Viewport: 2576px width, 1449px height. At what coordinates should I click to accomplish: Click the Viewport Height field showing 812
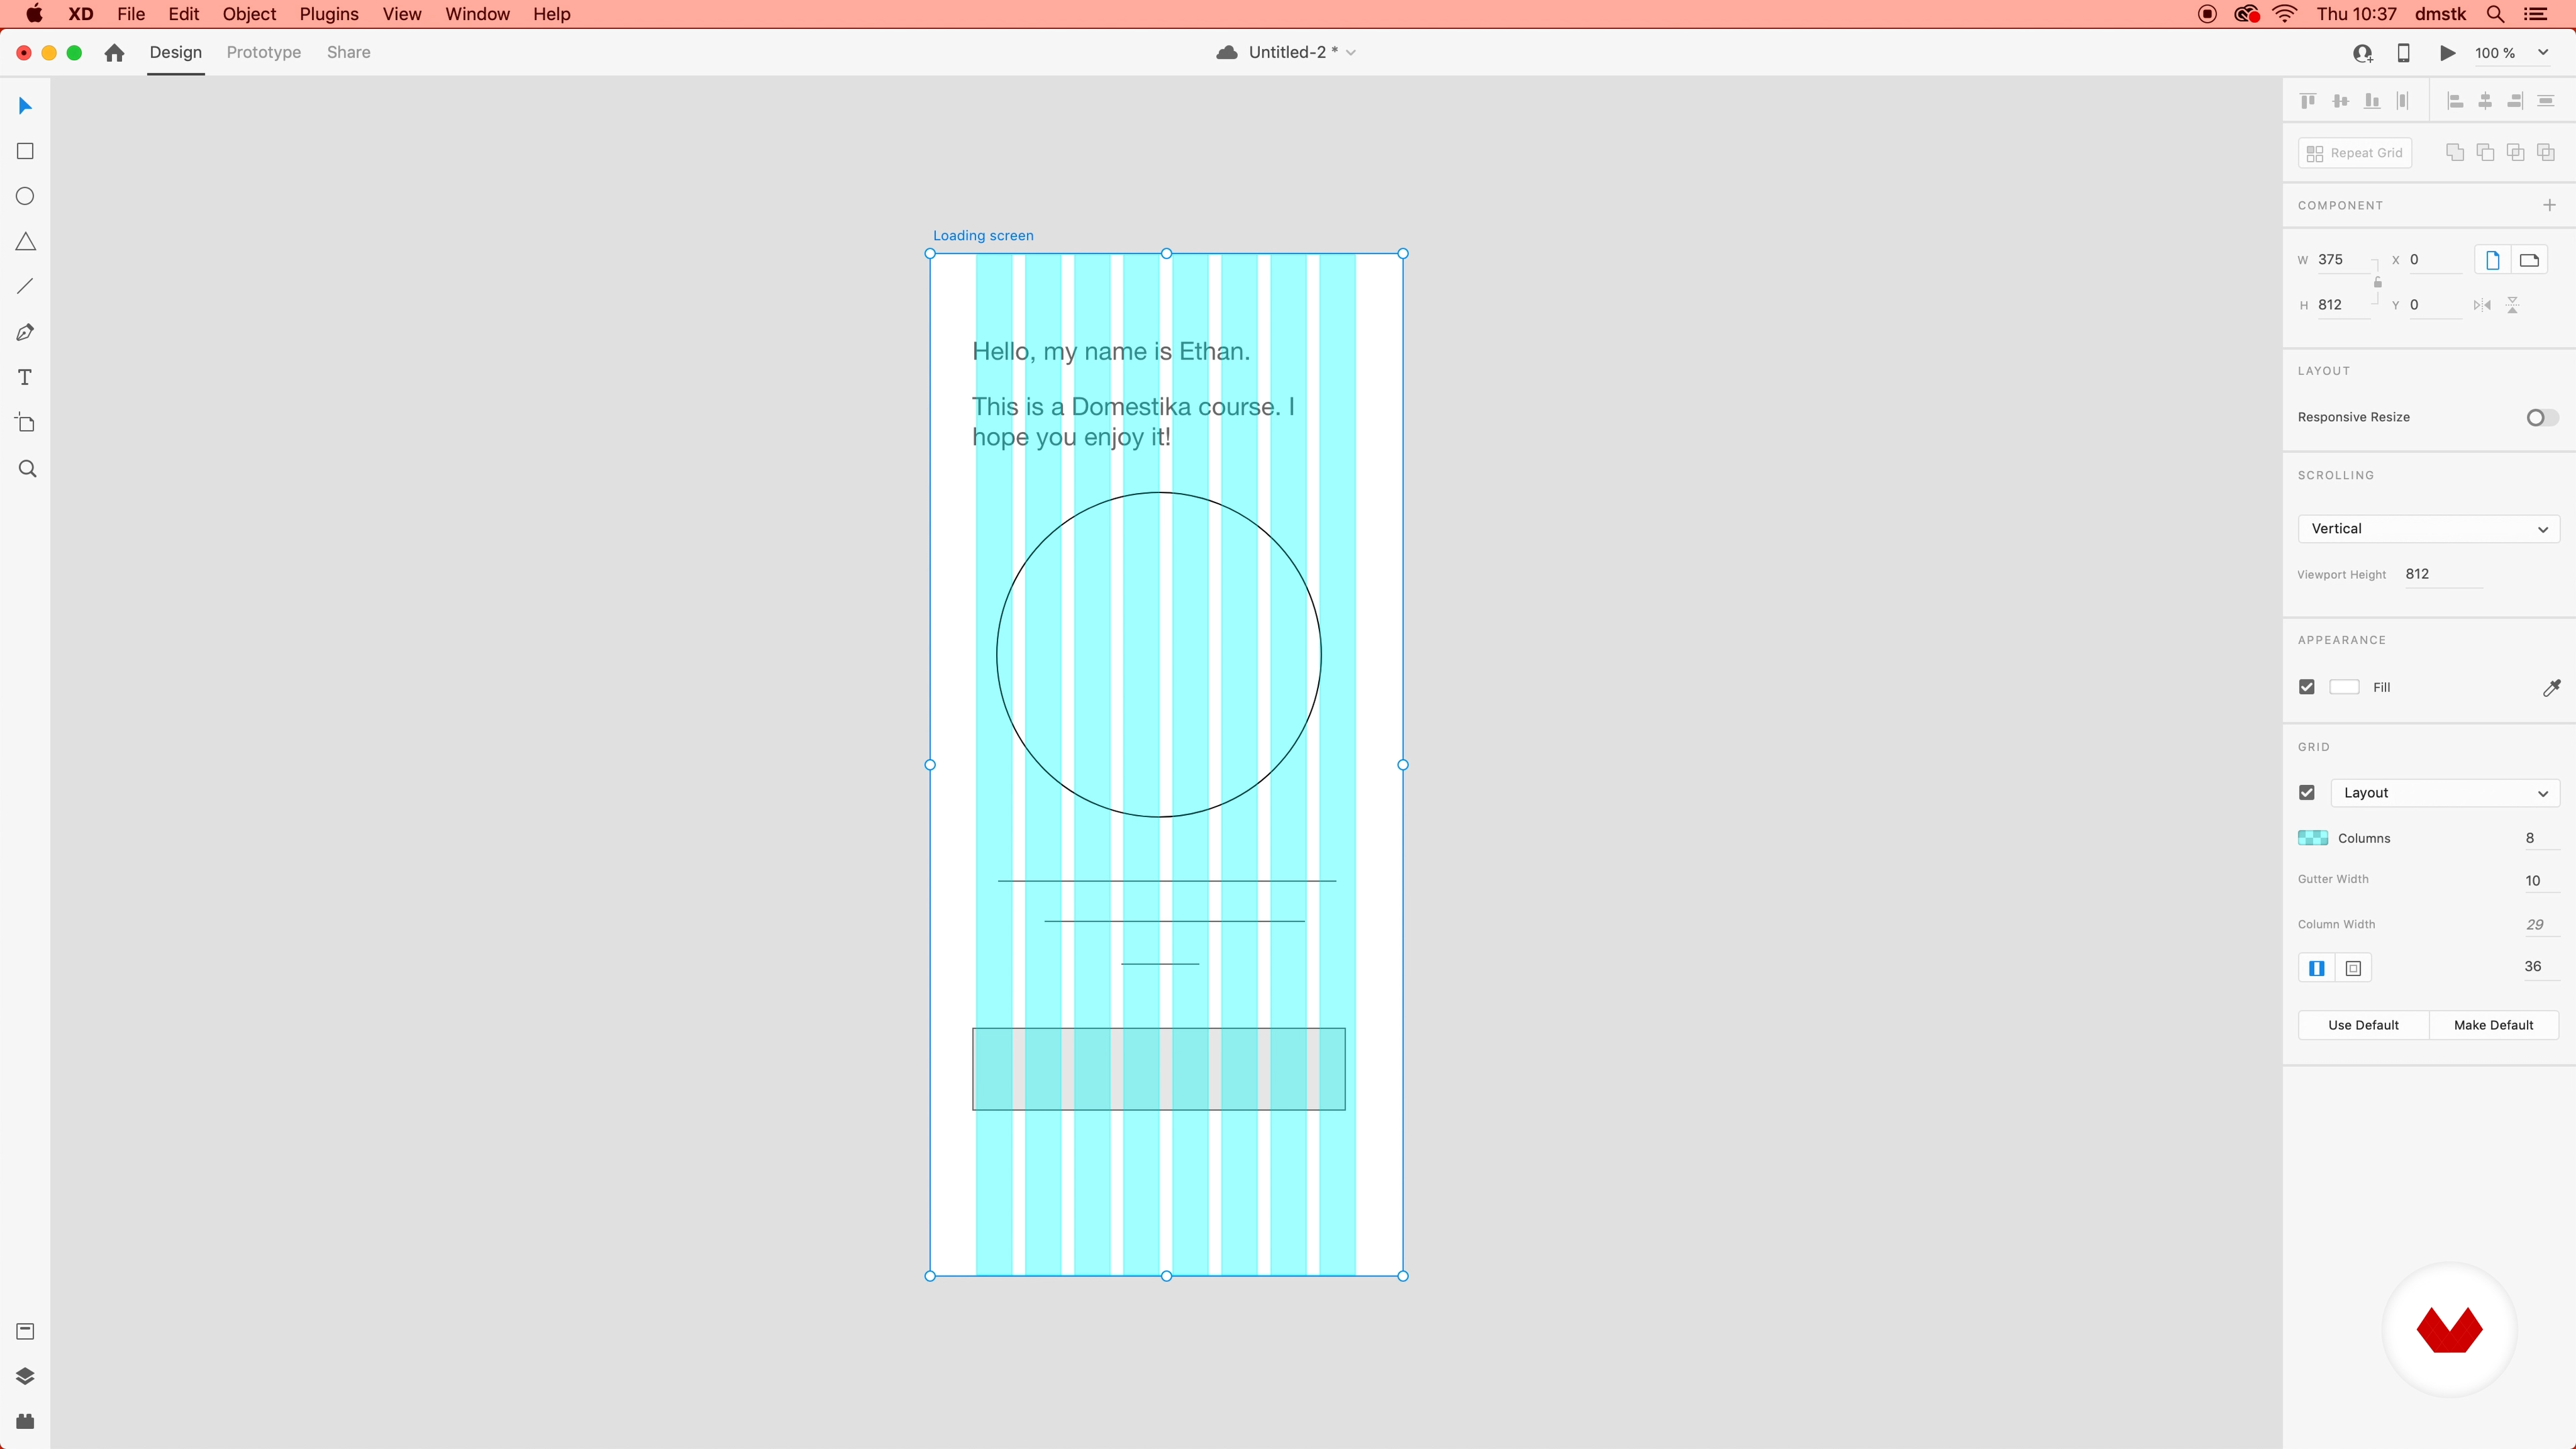2443,574
